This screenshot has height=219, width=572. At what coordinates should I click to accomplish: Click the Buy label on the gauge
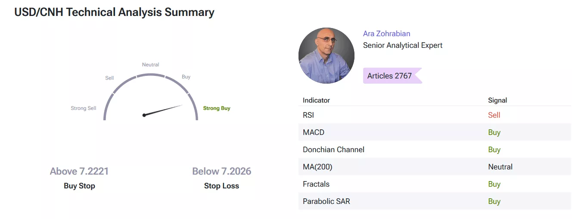coord(186,77)
